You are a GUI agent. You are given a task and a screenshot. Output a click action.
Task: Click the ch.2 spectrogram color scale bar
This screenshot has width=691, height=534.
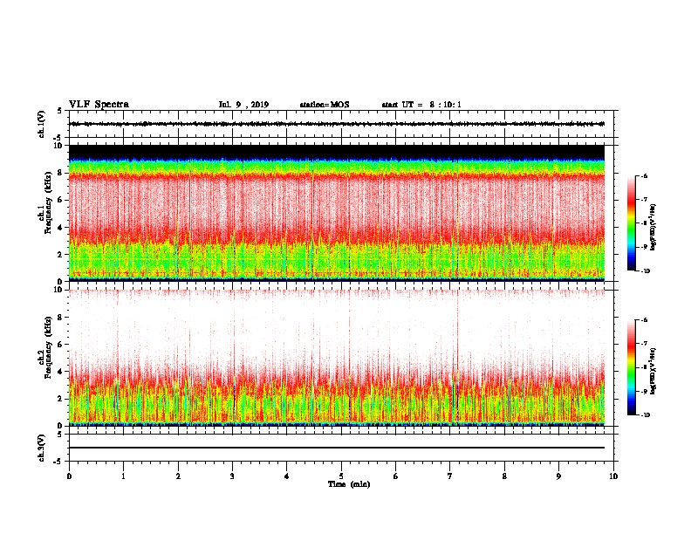(x=631, y=367)
